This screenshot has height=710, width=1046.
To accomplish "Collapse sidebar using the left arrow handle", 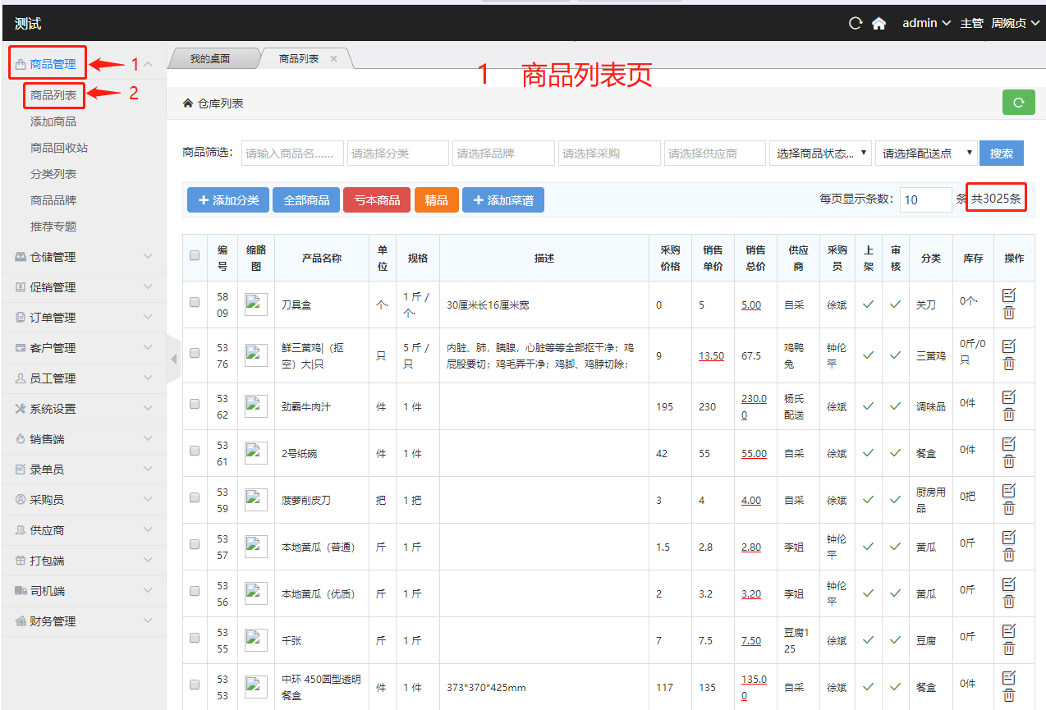I will point(173,359).
